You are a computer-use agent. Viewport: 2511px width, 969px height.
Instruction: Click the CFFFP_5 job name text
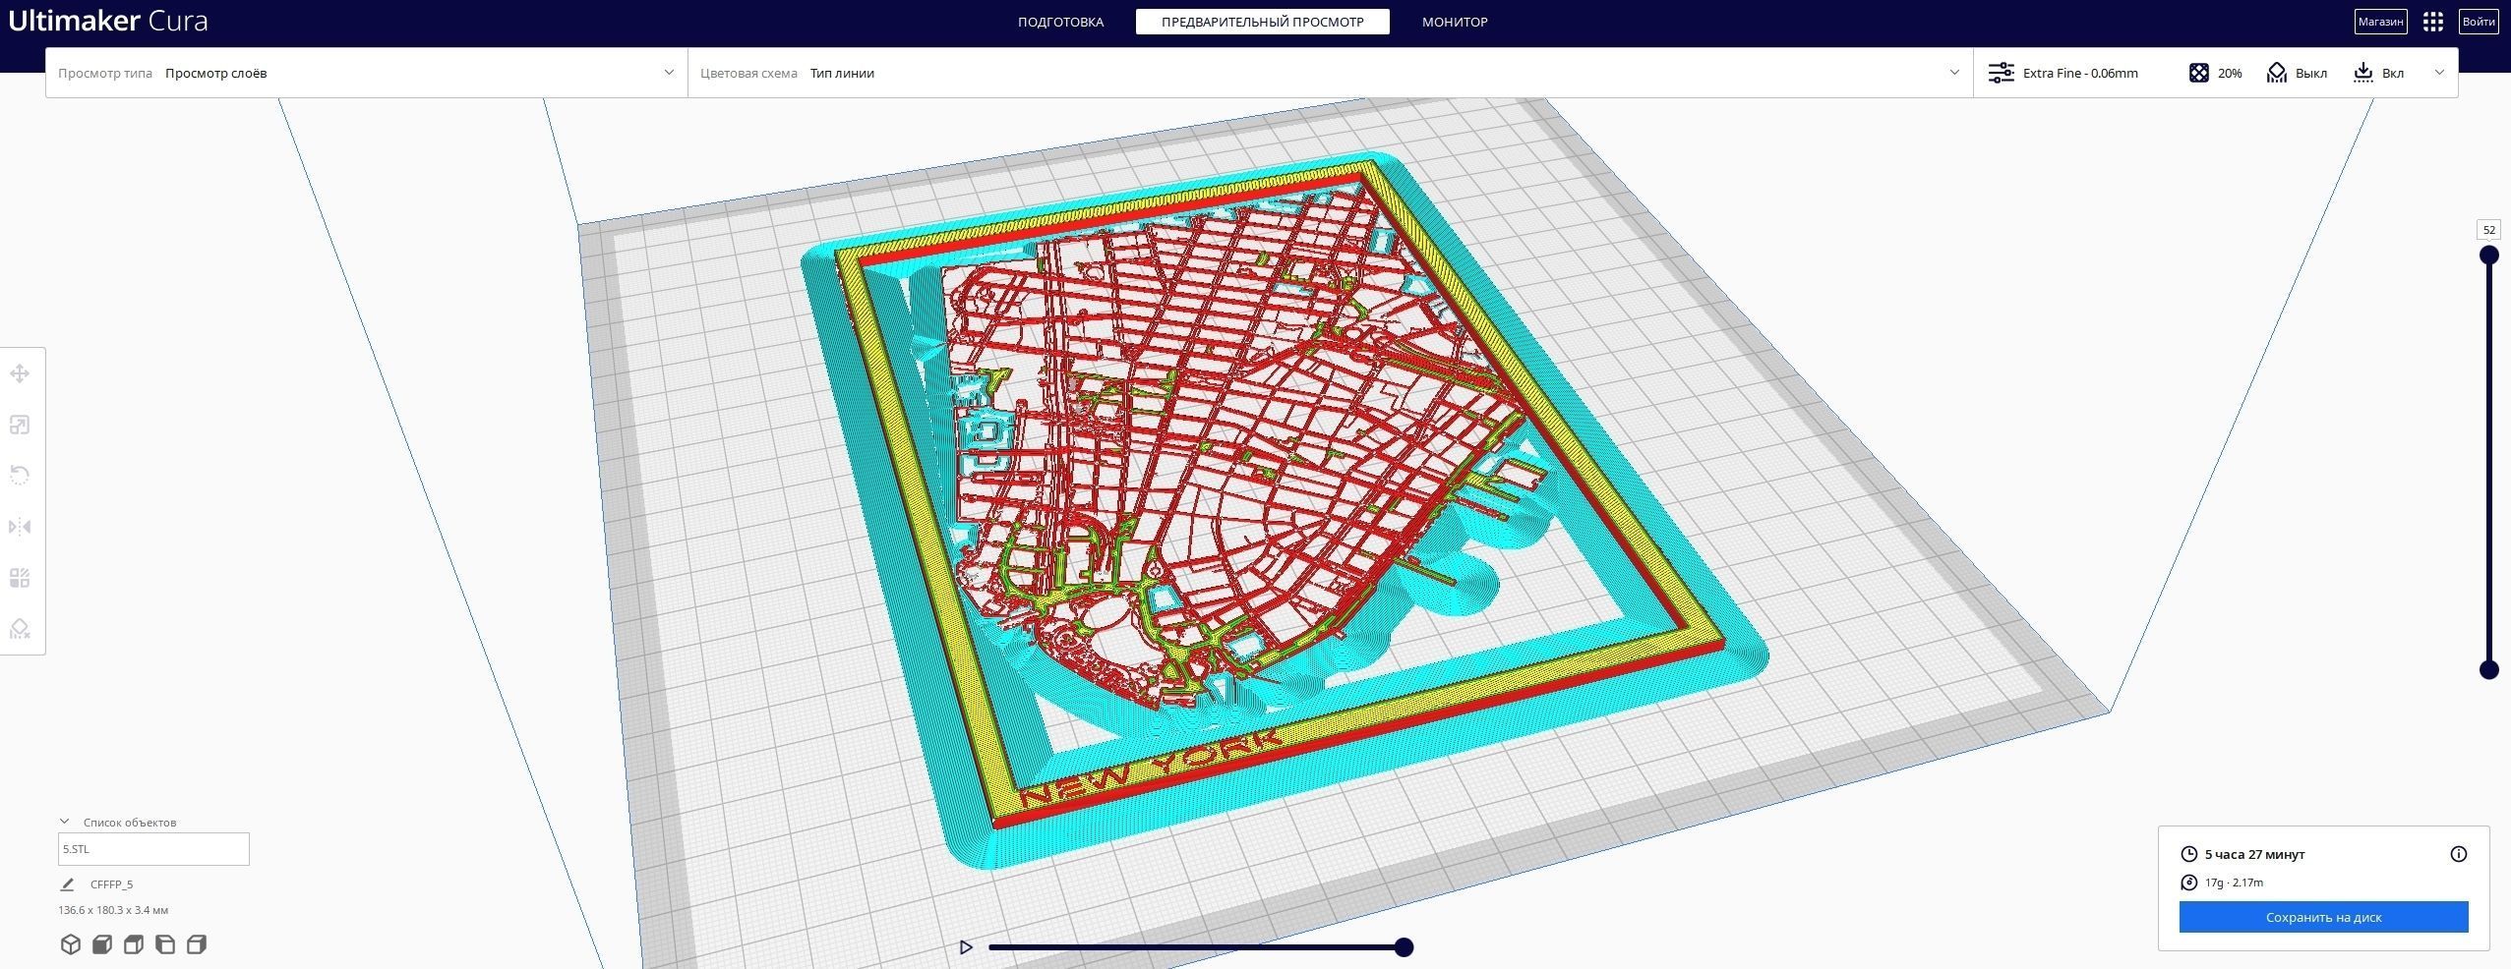(111, 884)
